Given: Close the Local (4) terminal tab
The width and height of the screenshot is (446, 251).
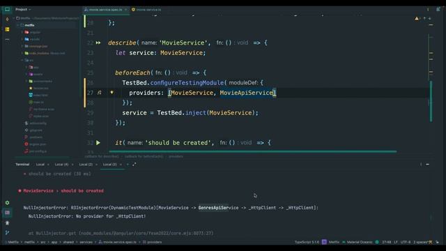Looking at the screenshot, I should tap(72, 165).
